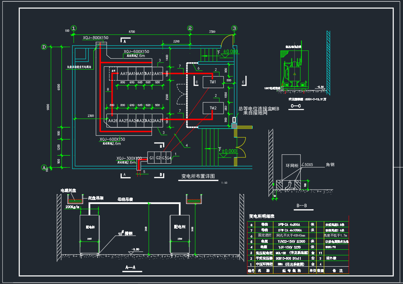Image resolution: width=403 pixels, height=284 pixels.
Task: Click grid axis bubble number 3
Action: click(234, 28)
